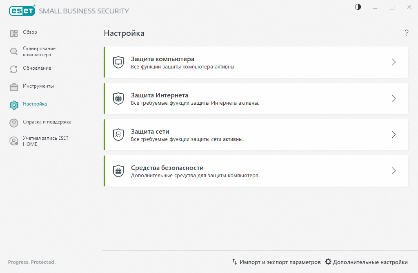Expand Защита Интернета with its chevron arrow
The image size is (418, 273).
394,98
